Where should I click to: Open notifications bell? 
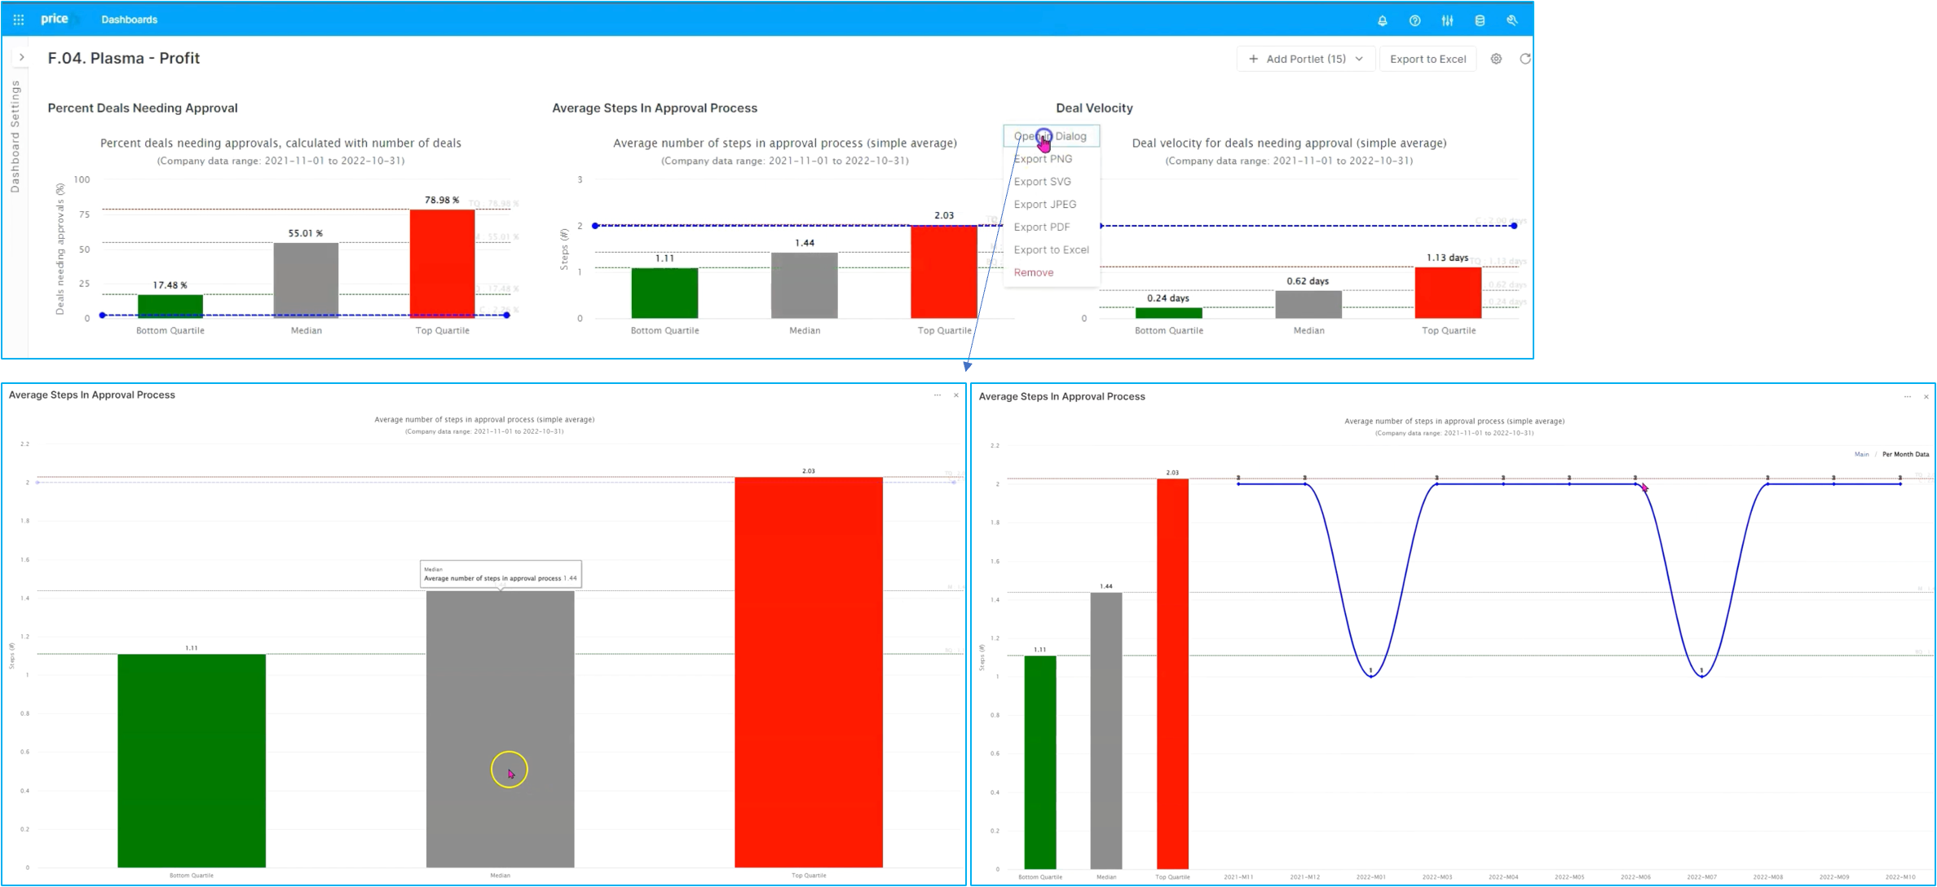pyautogui.click(x=1383, y=20)
